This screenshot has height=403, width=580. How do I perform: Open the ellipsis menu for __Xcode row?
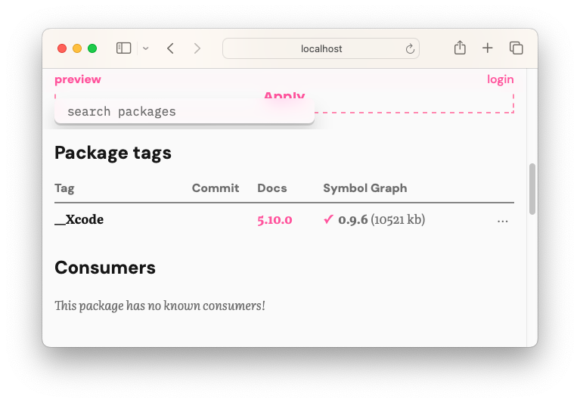pos(502,221)
